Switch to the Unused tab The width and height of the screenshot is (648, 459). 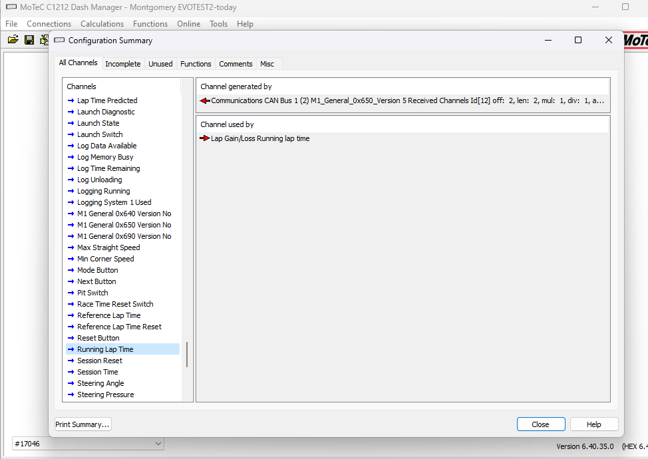coord(160,64)
